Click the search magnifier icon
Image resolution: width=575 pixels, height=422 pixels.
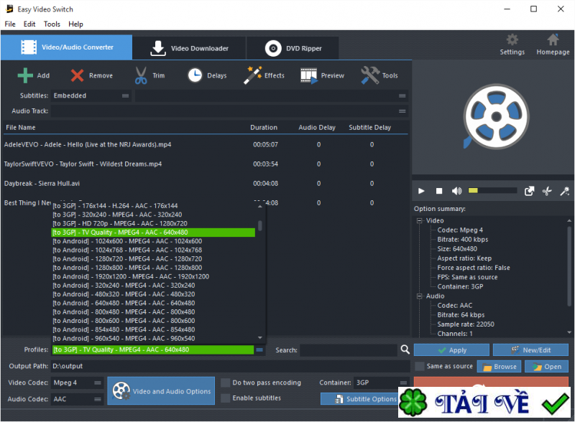click(405, 350)
